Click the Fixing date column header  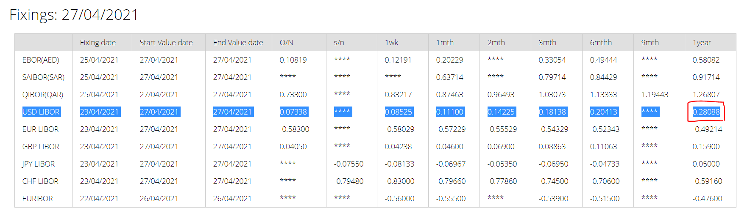98,43
